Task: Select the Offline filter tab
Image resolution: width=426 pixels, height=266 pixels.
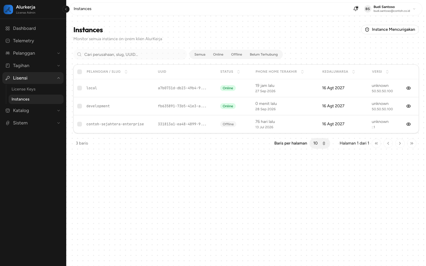Action: 237,54
